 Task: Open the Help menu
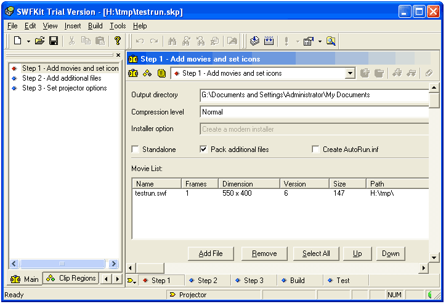(140, 26)
